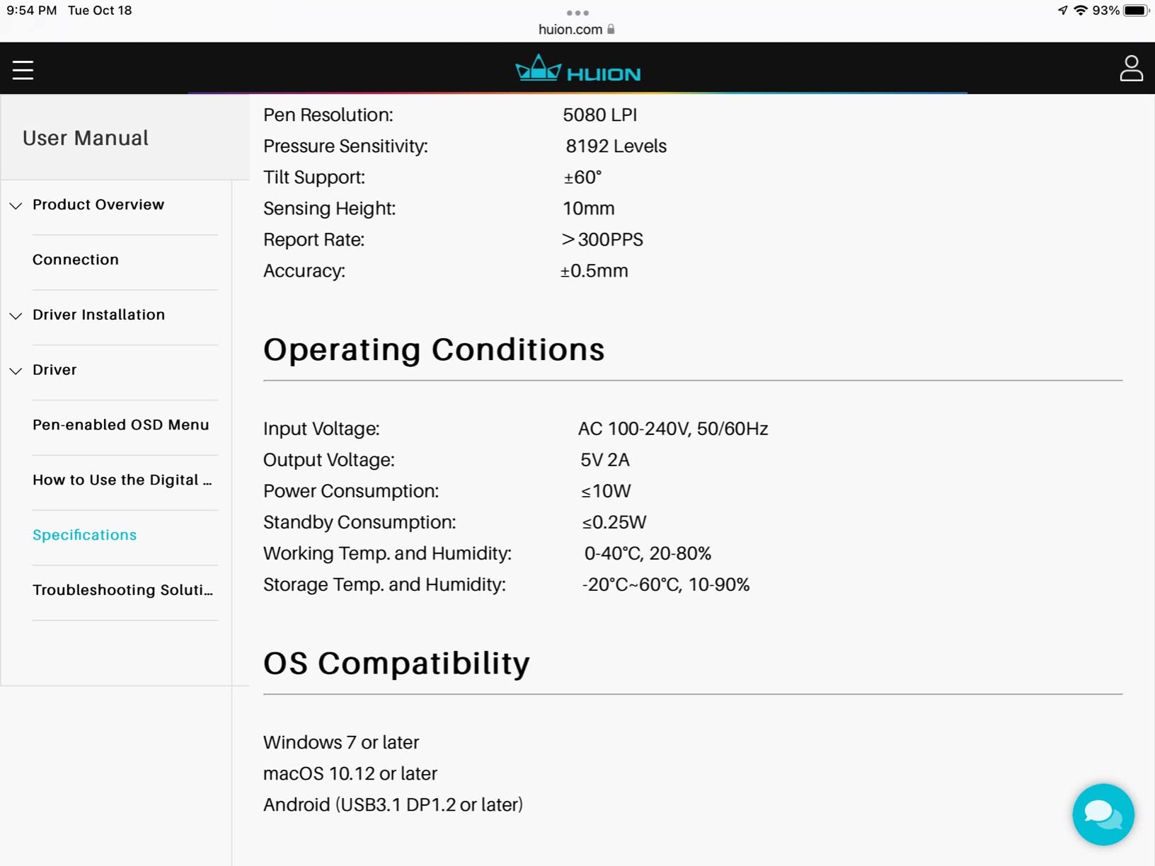
Task: Open the user account icon
Action: [x=1131, y=69]
